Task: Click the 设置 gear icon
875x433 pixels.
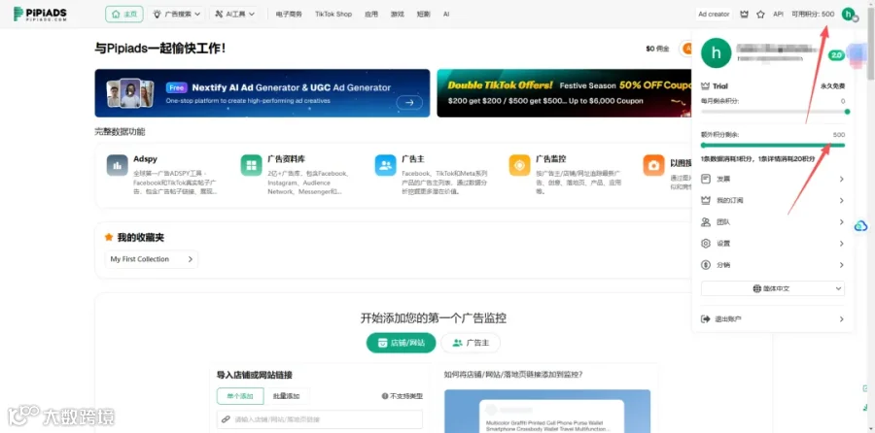Action: pos(706,244)
